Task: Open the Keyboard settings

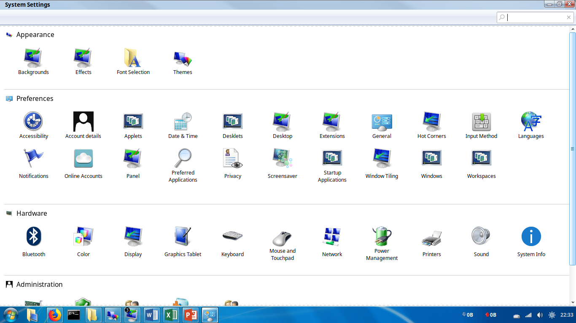Action: [x=233, y=243]
